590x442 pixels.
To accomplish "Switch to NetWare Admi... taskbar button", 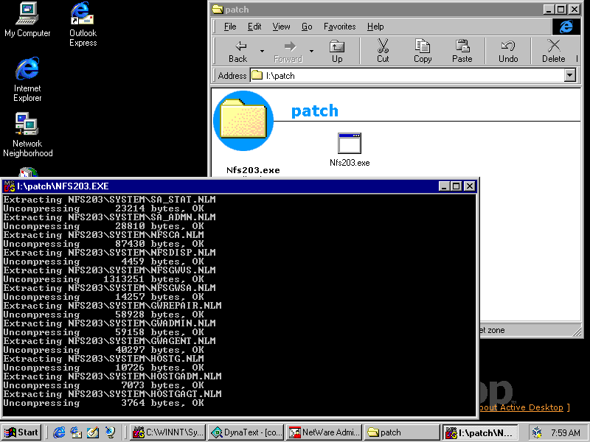I will [324, 432].
